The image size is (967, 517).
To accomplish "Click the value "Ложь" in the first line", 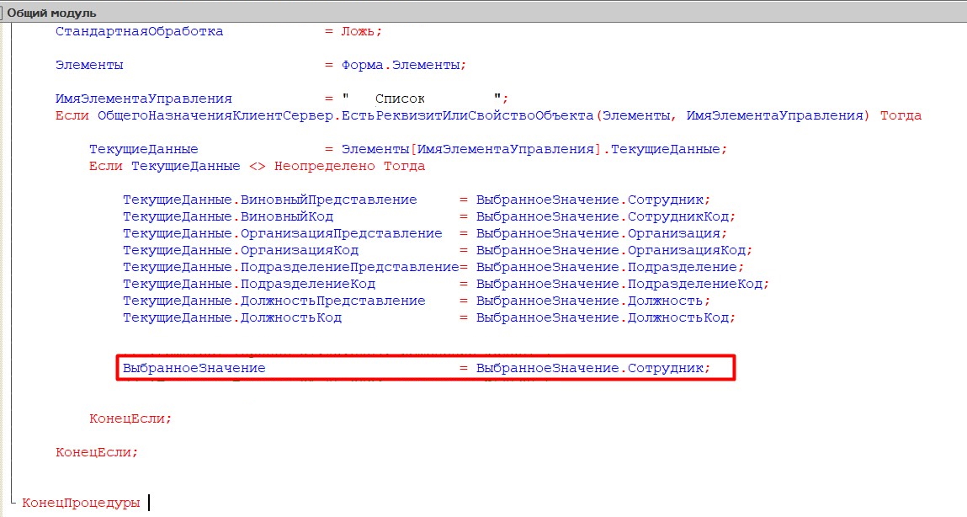I will point(359,31).
